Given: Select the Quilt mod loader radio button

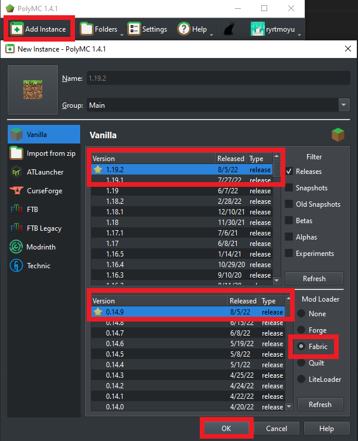Looking at the screenshot, I should pyautogui.click(x=301, y=363).
